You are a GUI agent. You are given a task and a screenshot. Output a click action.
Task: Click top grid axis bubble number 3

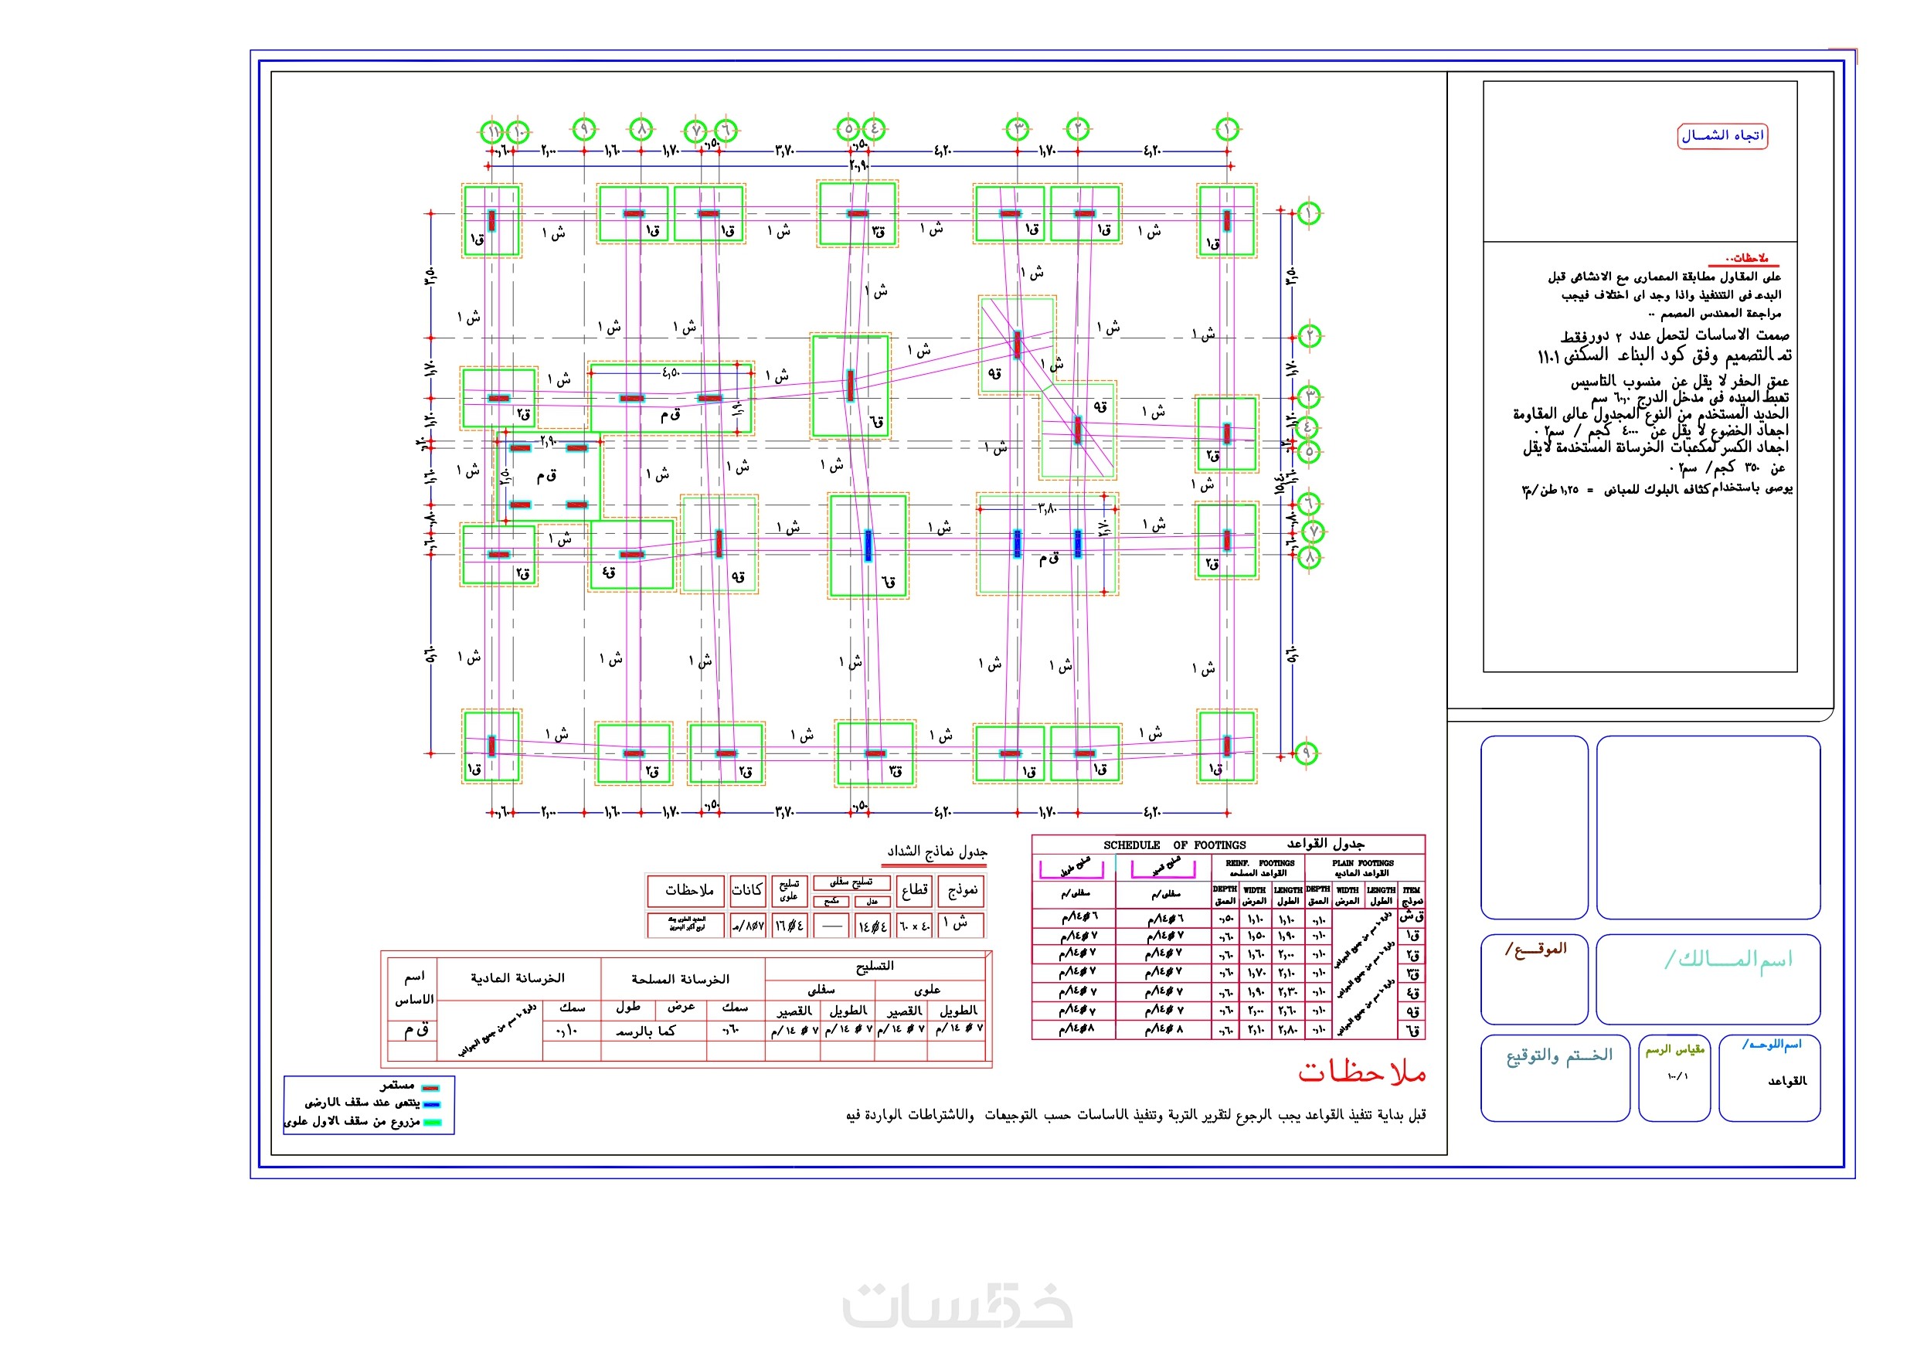(1017, 128)
